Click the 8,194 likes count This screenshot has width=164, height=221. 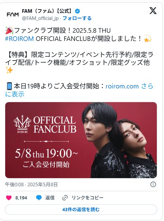point(21,198)
